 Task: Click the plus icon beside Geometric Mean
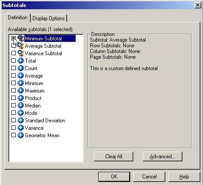tap(21, 135)
